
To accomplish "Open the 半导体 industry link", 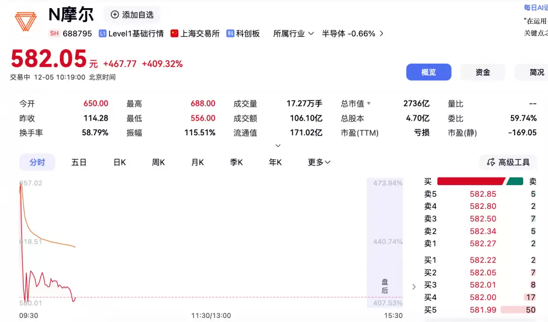I will pyautogui.click(x=348, y=33).
